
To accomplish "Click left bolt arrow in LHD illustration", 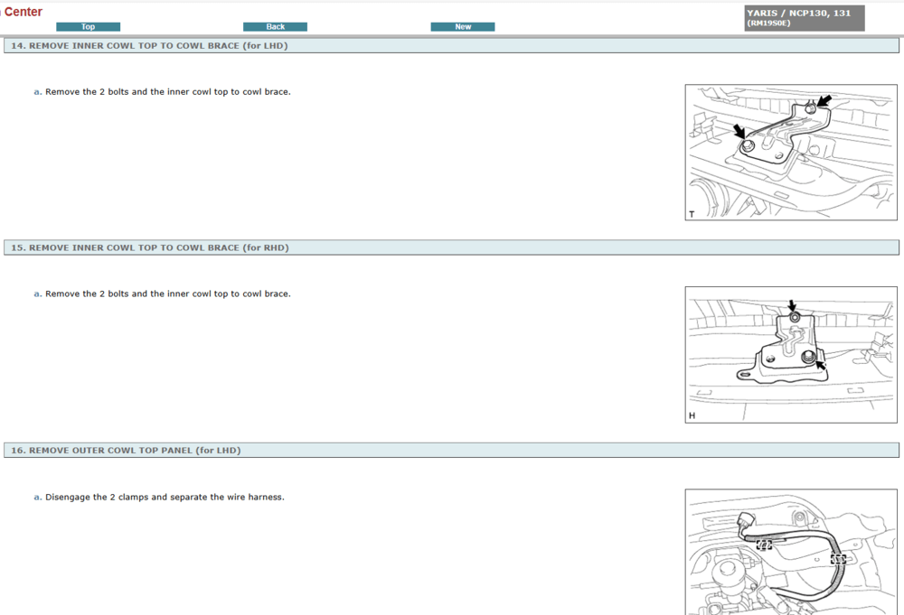I will point(739,133).
